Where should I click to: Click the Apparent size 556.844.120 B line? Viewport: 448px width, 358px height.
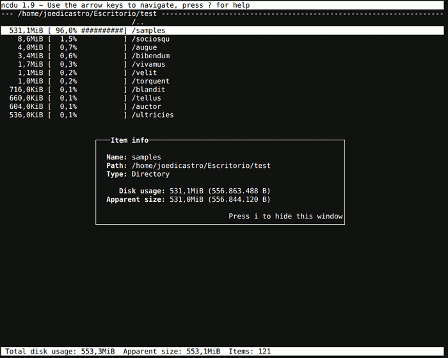pyautogui.click(x=188, y=199)
